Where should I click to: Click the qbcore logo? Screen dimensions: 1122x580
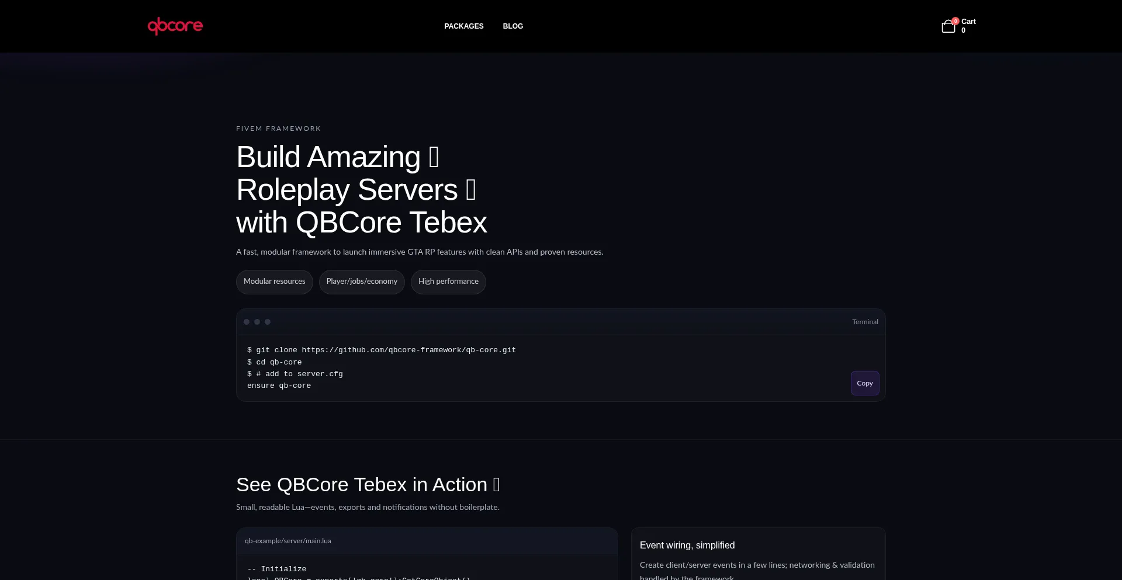(175, 26)
